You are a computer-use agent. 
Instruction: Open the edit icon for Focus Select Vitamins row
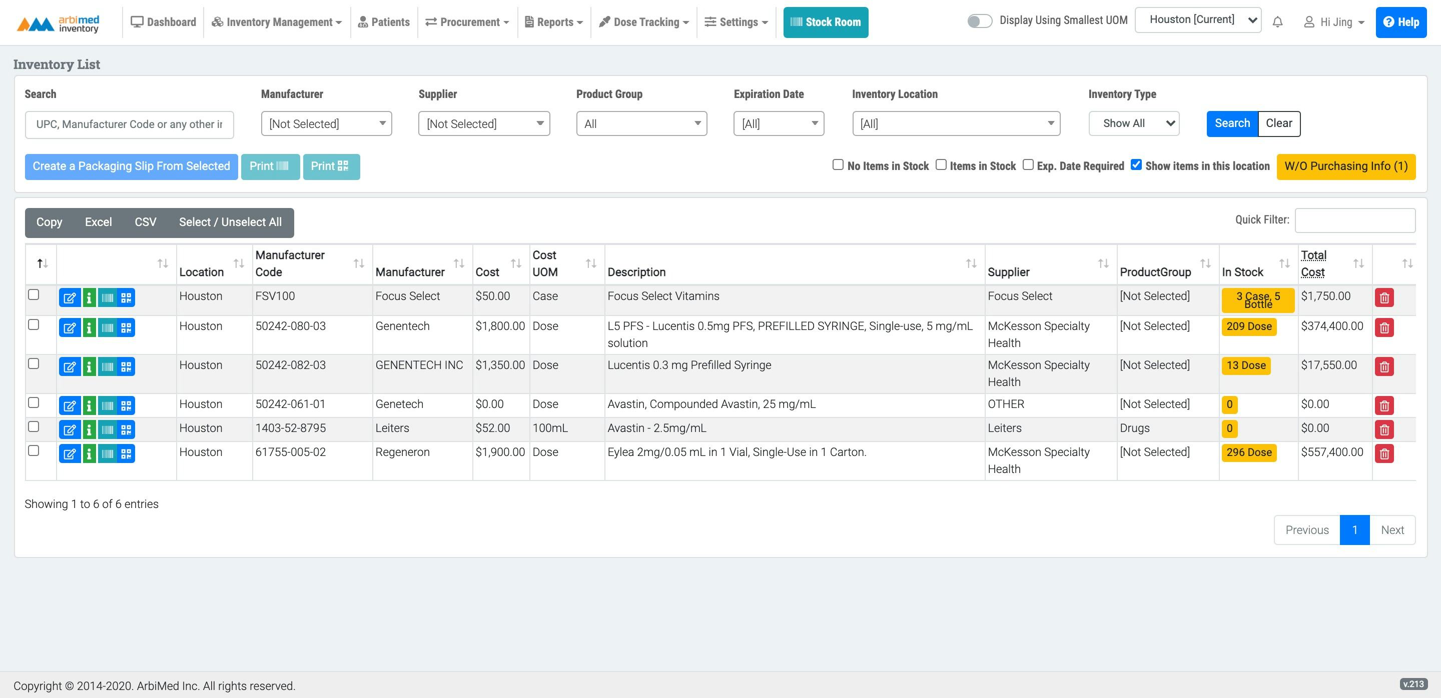pos(70,297)
